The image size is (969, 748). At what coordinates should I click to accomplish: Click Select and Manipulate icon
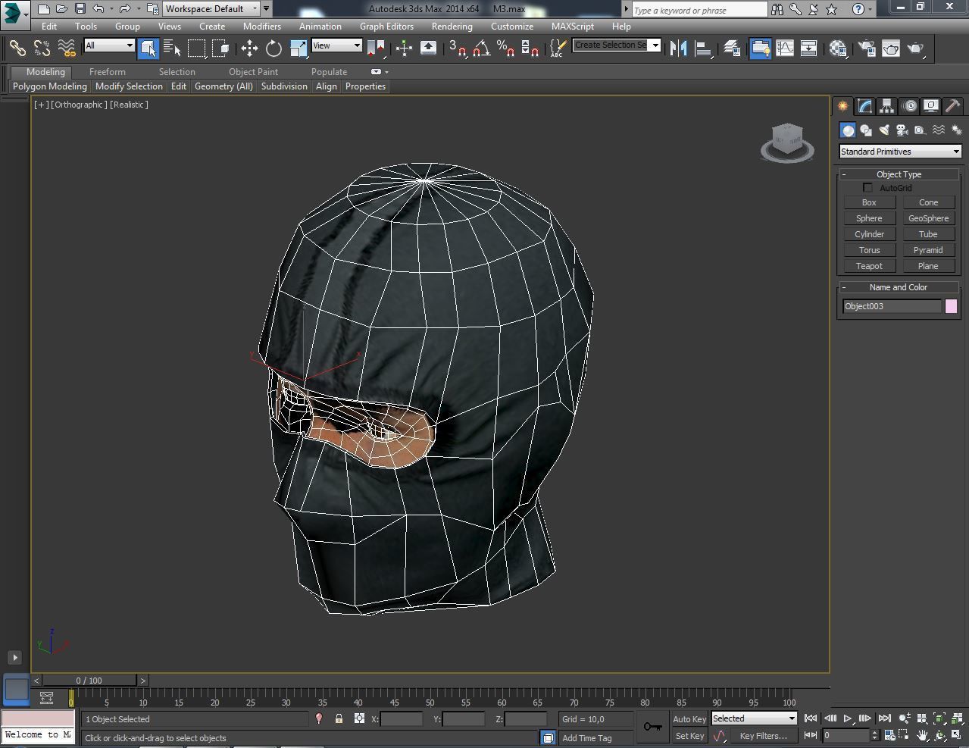(x=404, y=49)
